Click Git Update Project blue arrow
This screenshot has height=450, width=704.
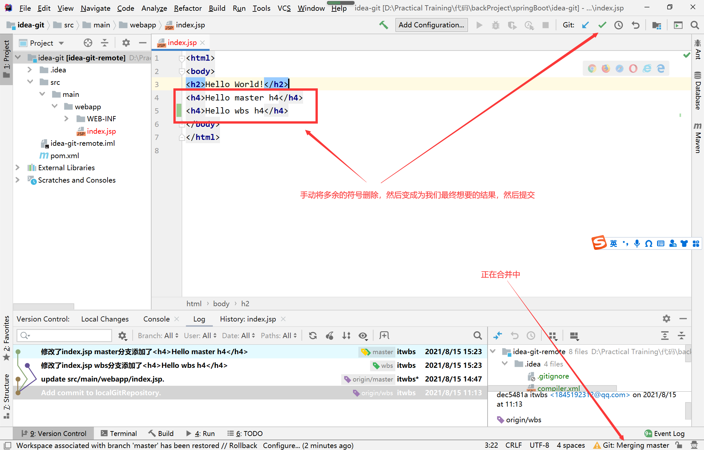coord(585,25)
